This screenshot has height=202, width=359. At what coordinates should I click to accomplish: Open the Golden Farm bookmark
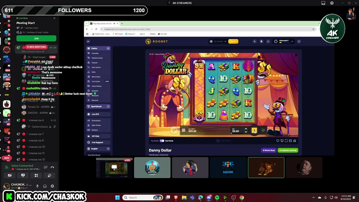point(101,34)
